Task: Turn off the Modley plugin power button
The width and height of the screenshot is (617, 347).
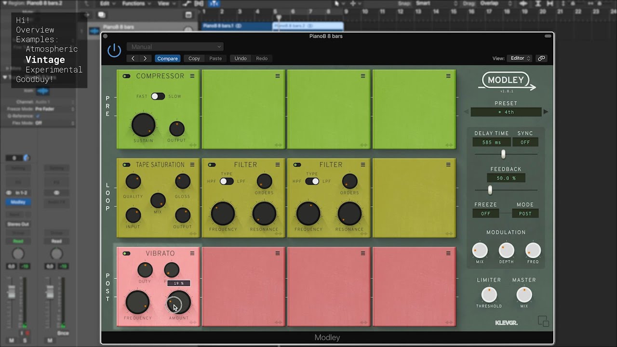Action: [x=114, y=50]
